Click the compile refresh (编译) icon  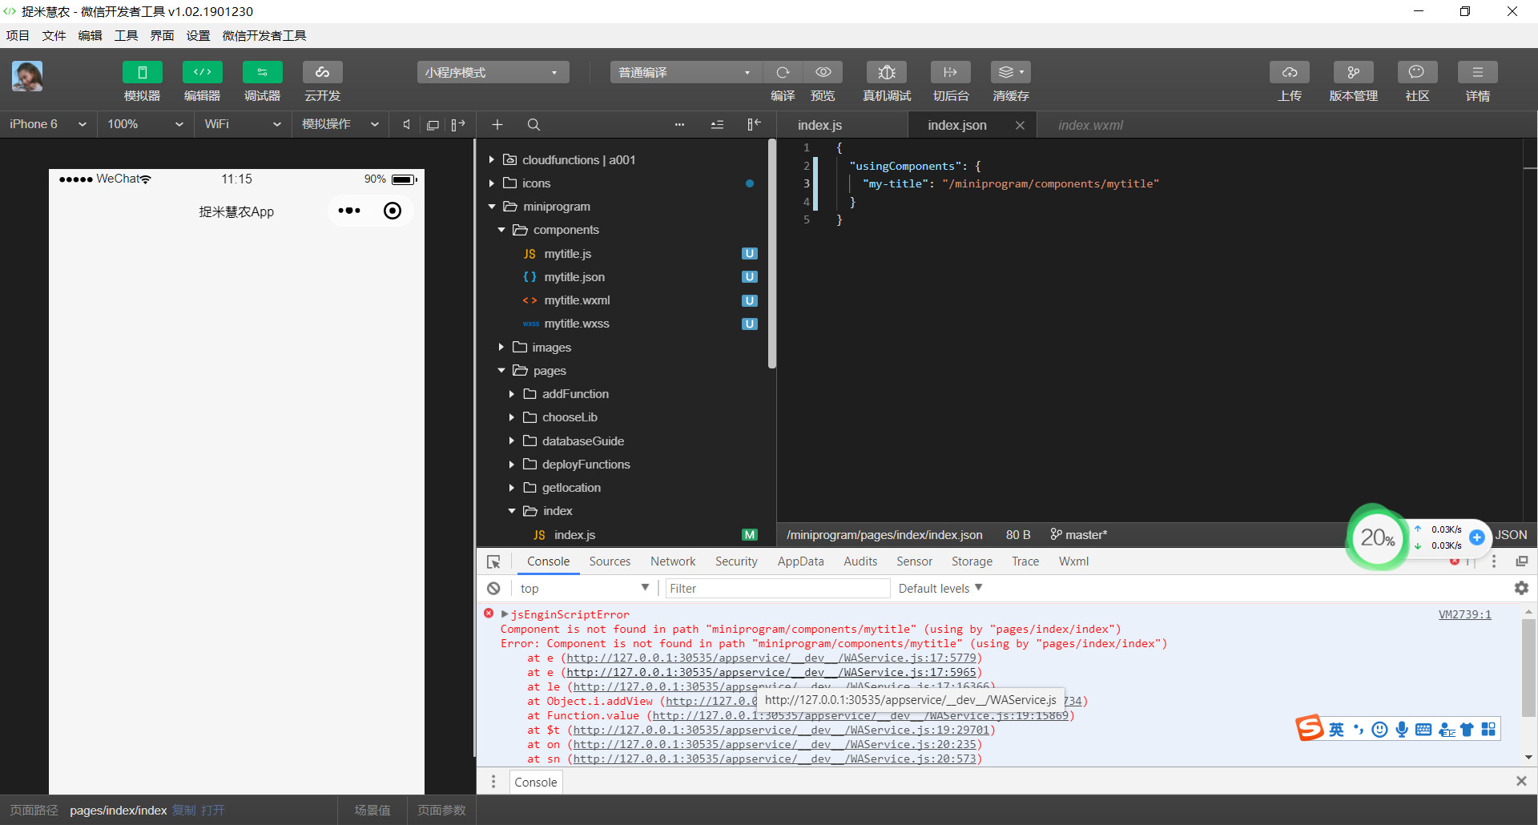point(783,72)
